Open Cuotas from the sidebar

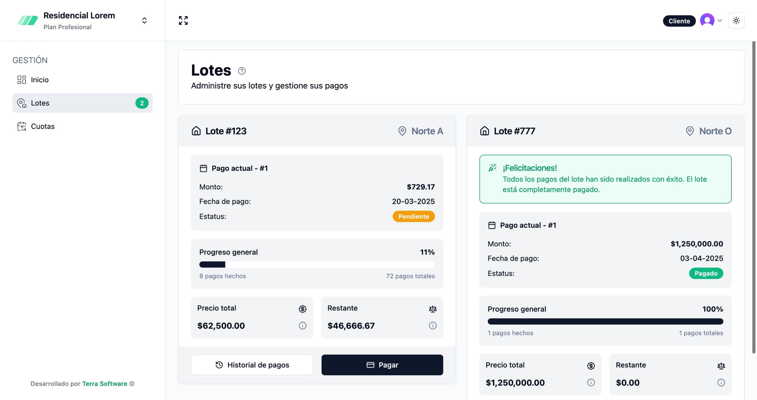[43, 126]
